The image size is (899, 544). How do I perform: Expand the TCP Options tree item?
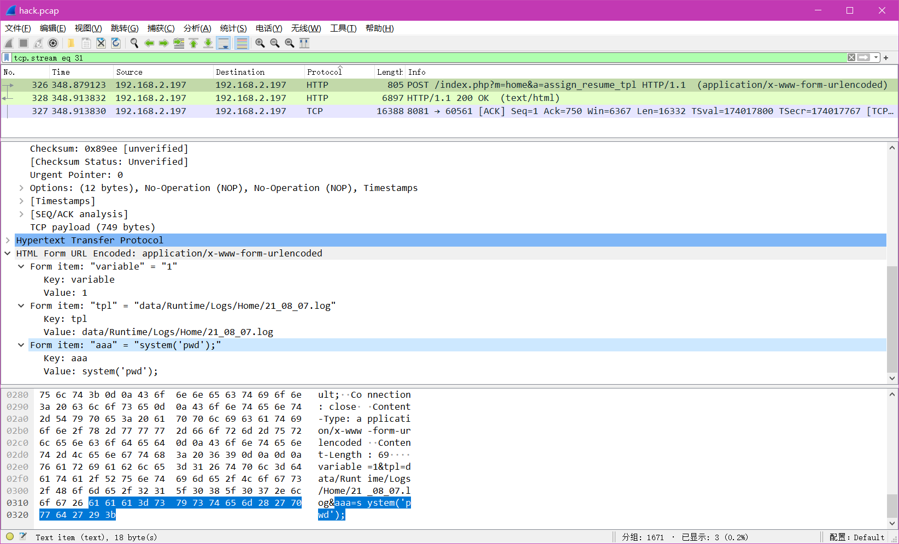21,188
